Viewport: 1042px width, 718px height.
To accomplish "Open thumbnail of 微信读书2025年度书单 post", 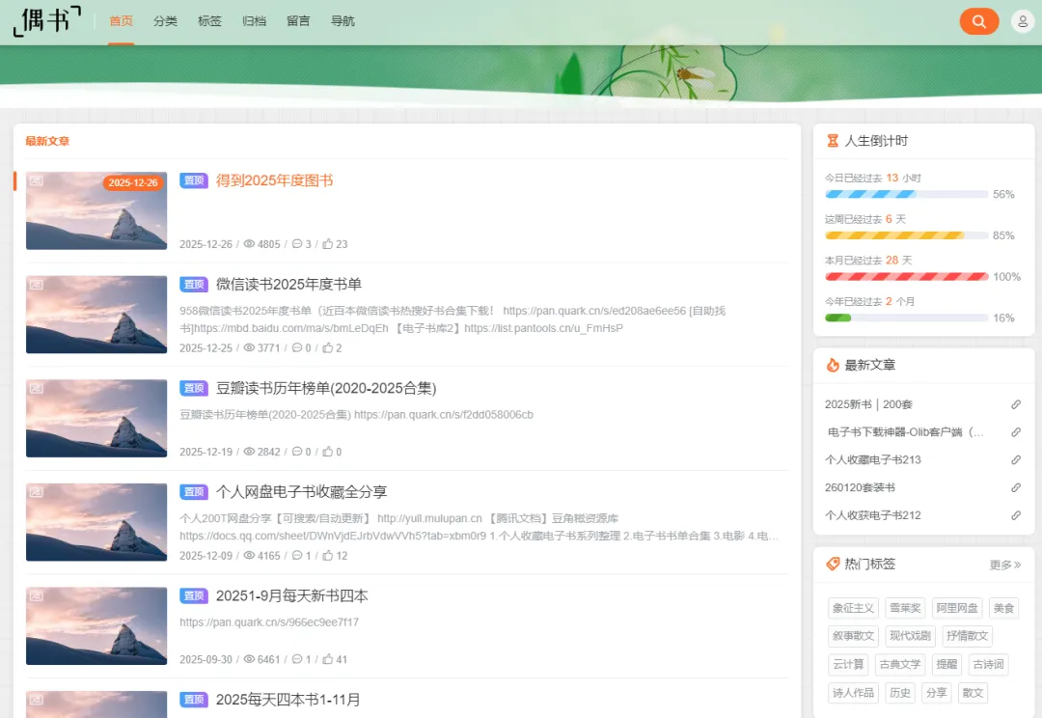I will 96,315.
